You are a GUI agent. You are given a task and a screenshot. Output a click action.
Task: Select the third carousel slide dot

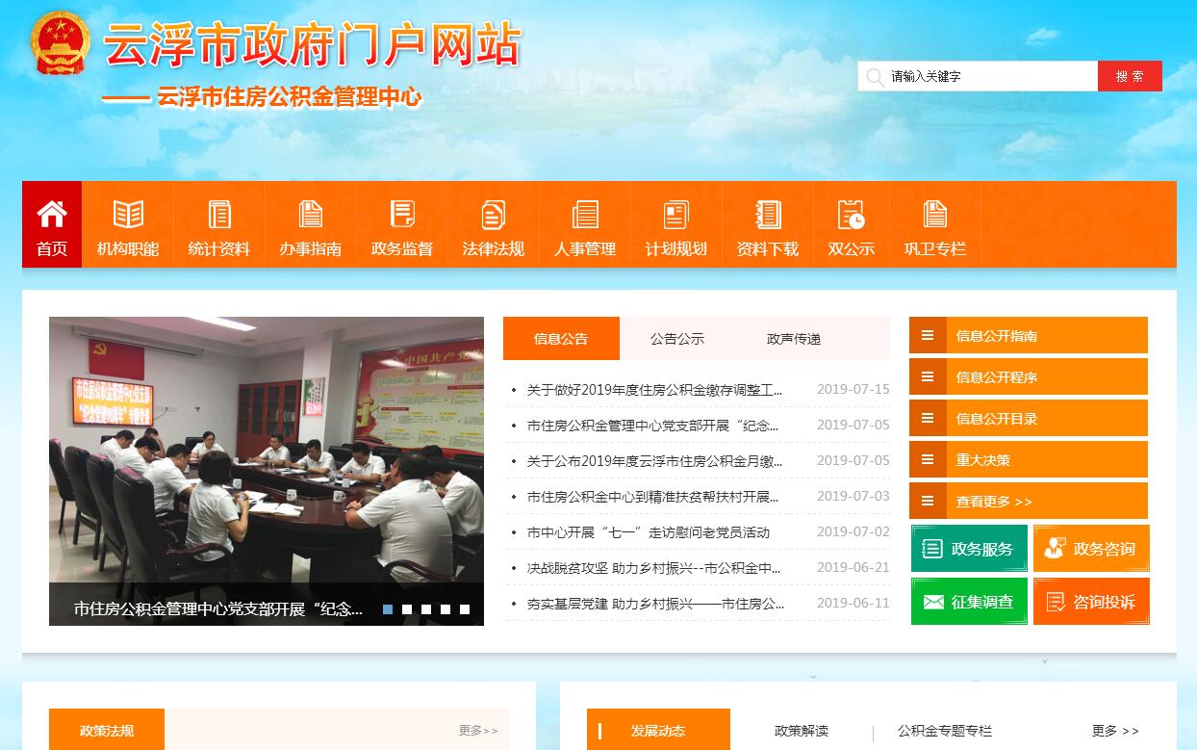426,609
